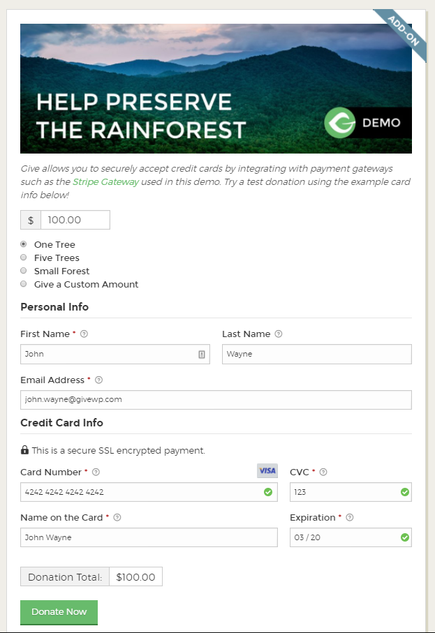This screenshot has width=435, height=633.
Task: Click the Give logo in the DEMO badge
Action: click(339, 122)
